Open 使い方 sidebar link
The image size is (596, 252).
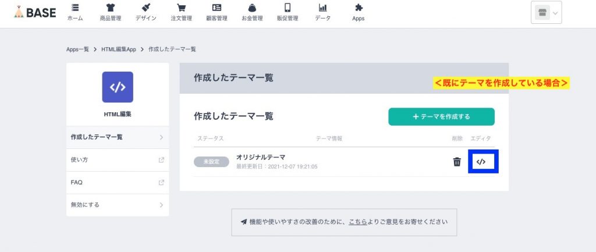point(118,159)
